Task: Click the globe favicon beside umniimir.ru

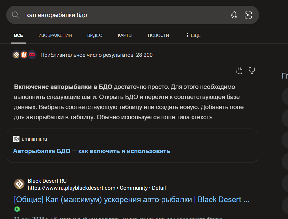Action: (x=16, y=139)
